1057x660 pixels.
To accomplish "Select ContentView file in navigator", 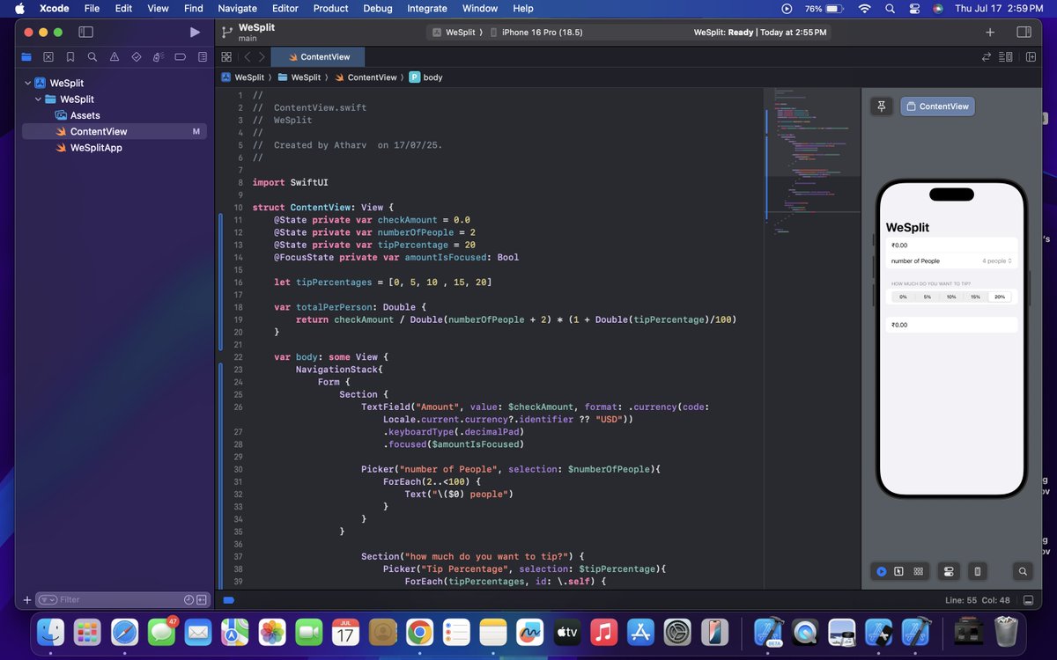I will click(x=115, y=131).
